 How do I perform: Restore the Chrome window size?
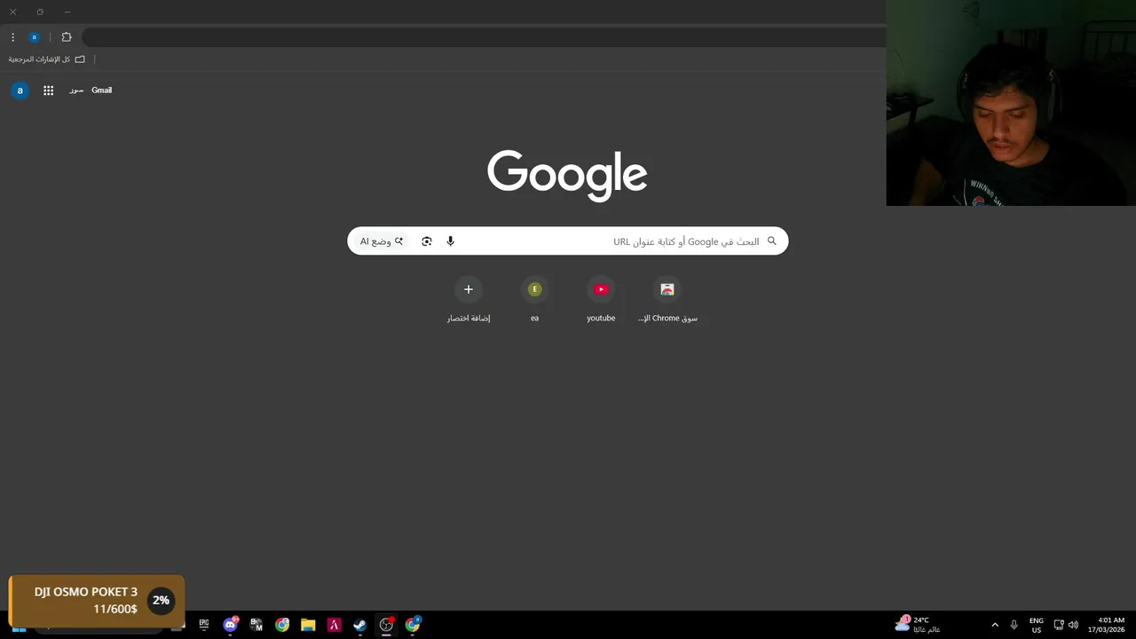pos(40,12)
